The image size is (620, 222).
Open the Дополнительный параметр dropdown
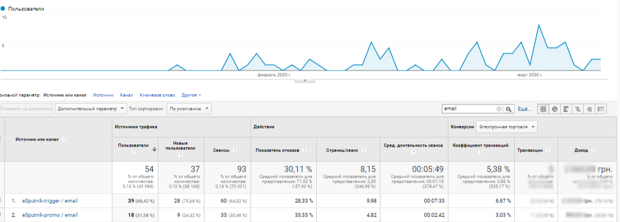[x=91, y=109]
